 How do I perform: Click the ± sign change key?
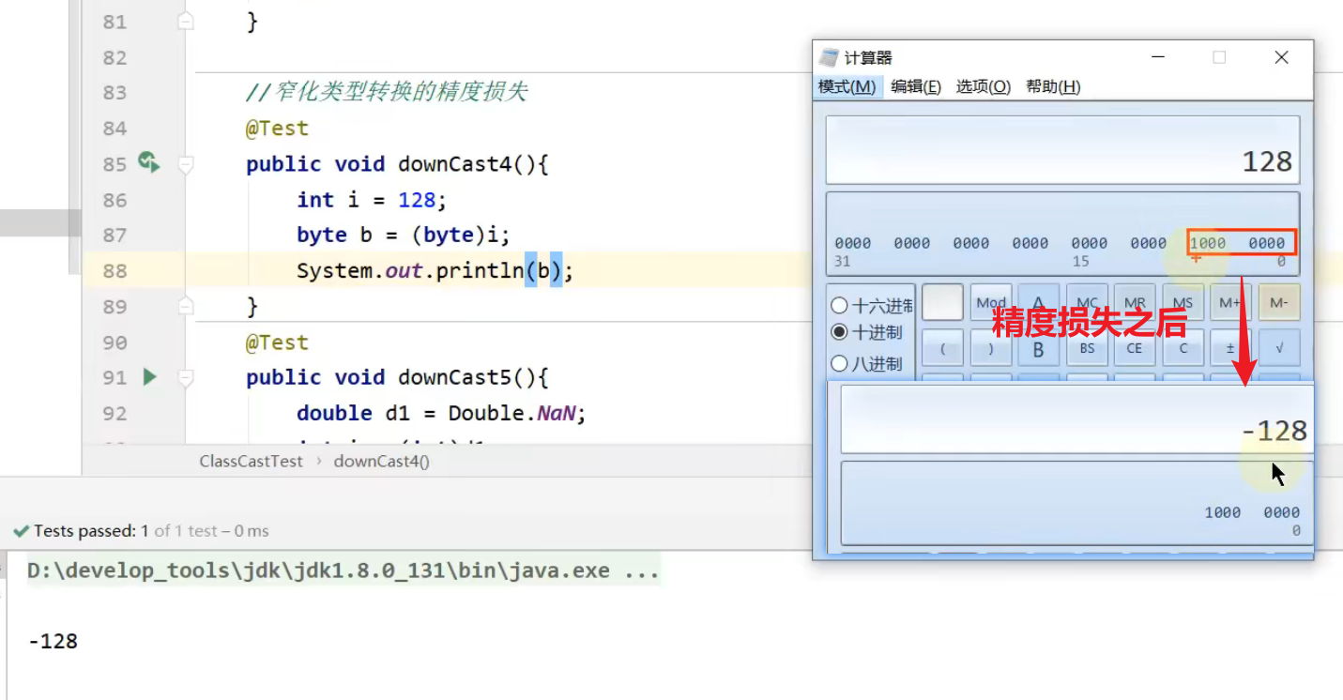[x=1230, y=348]
